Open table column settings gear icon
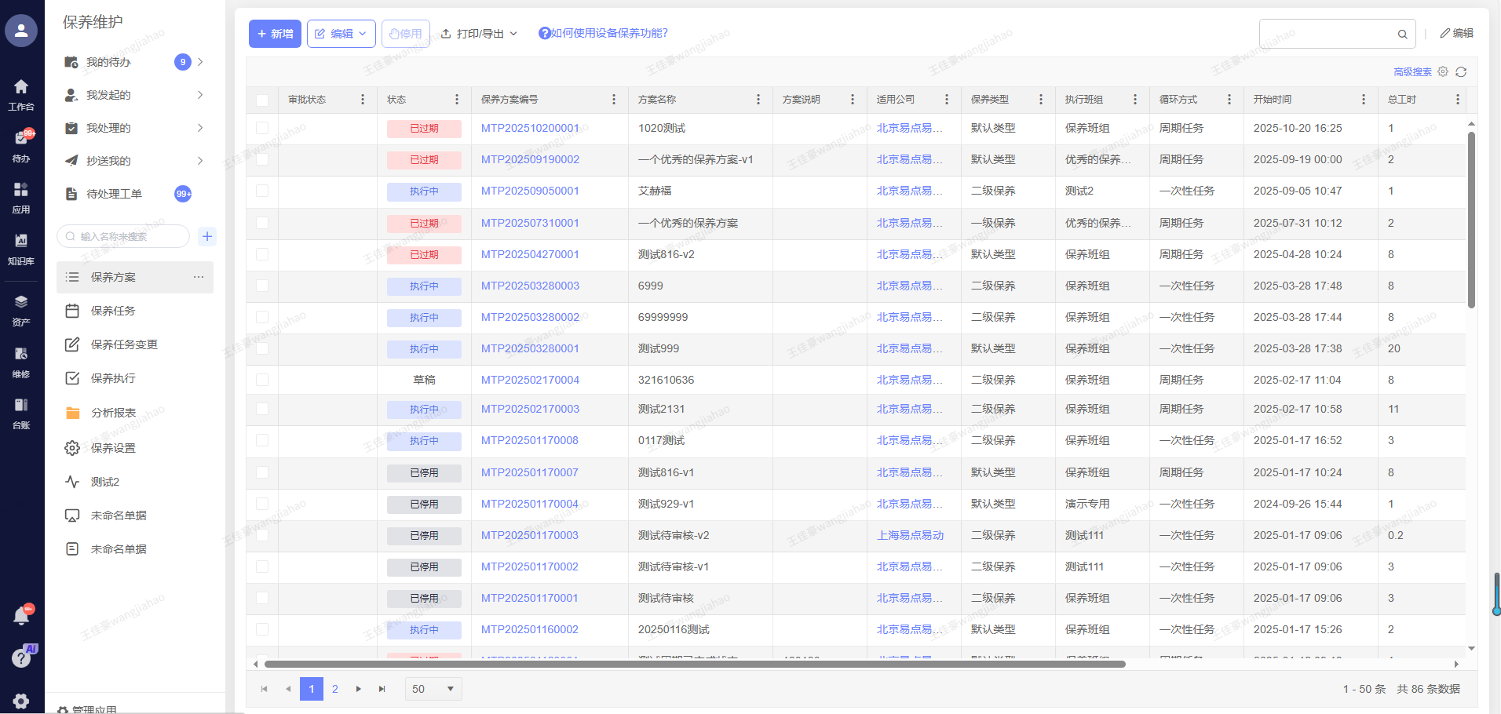The width and height of the screenshot is (1501, 714). (1443, 72)
